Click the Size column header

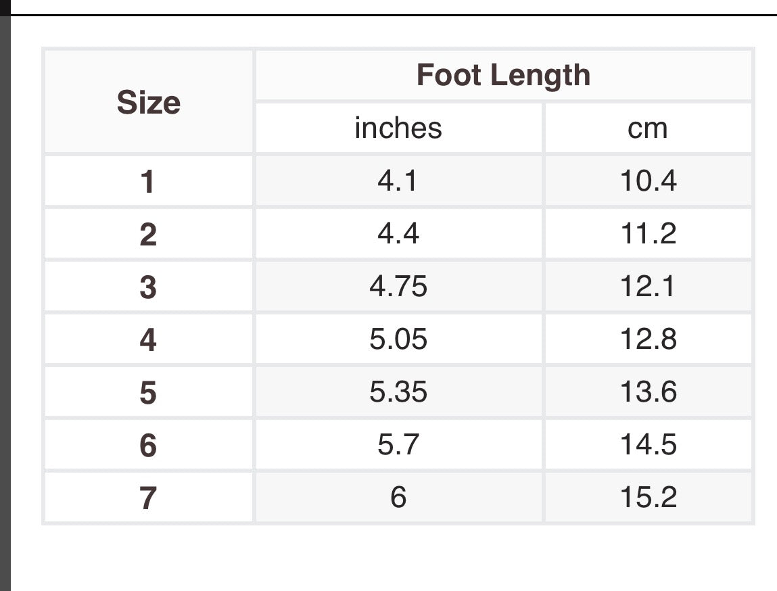[149, 102]
